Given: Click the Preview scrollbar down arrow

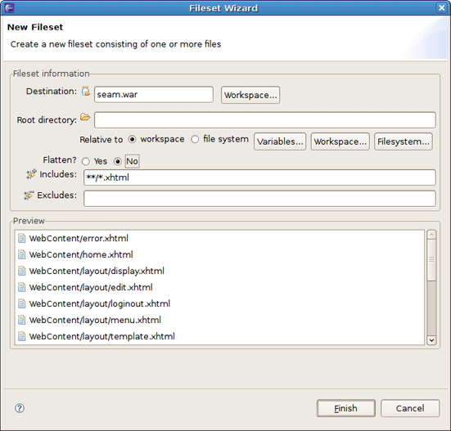Looking at the screenshot, I should 431,340.
